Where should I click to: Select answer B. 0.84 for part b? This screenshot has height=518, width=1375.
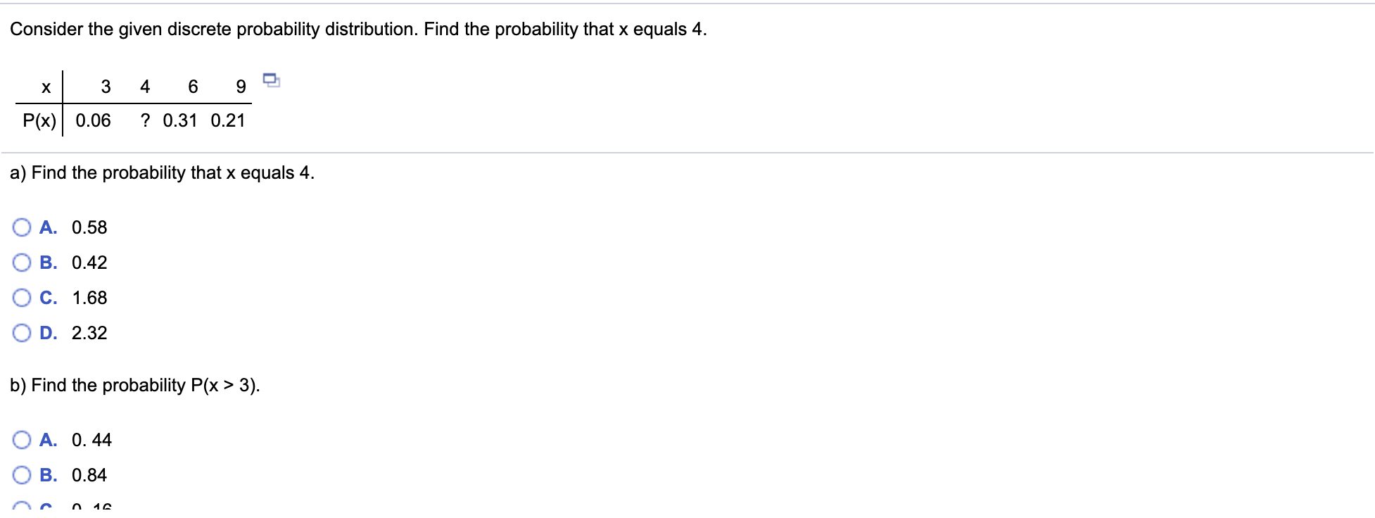pos(22,474)
